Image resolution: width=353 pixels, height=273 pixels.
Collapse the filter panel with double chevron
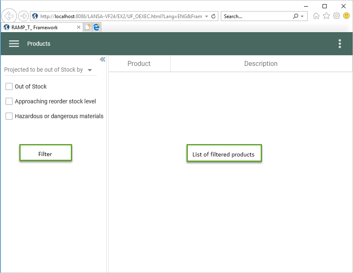(x=103, y=59)
